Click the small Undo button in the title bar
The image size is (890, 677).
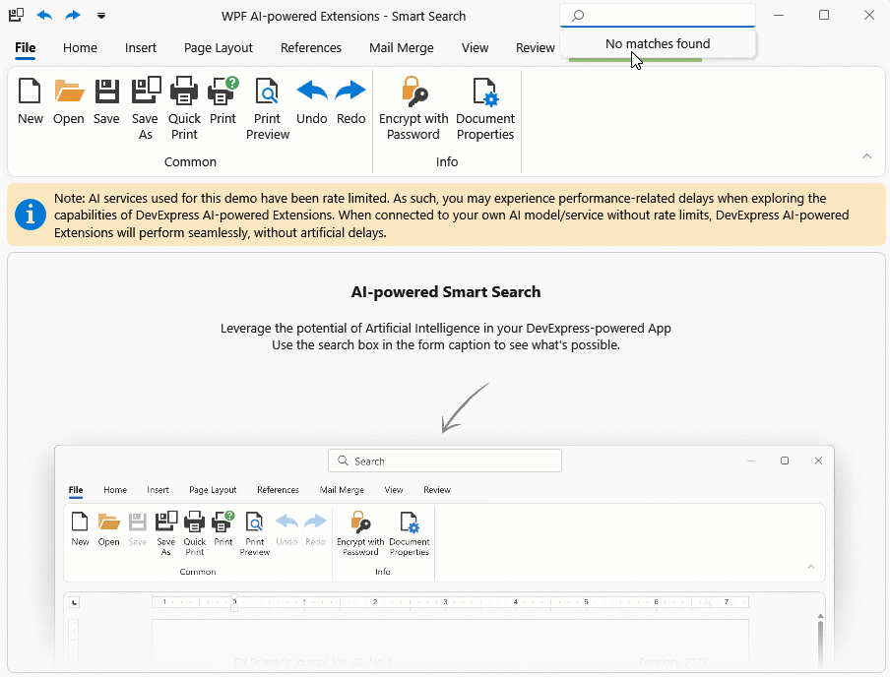click(x=44, y=16)
